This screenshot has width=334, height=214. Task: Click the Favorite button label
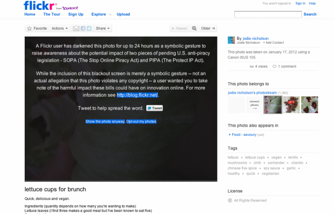40,28
